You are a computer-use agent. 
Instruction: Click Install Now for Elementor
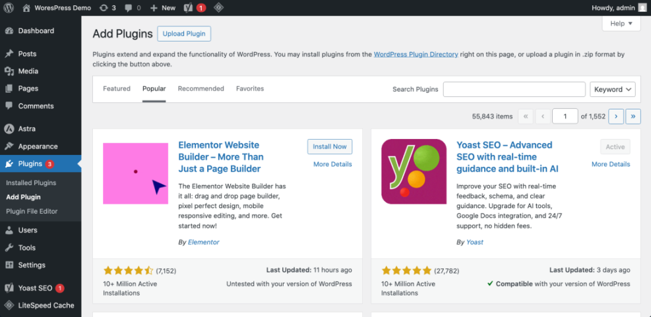tap(330, 146)
